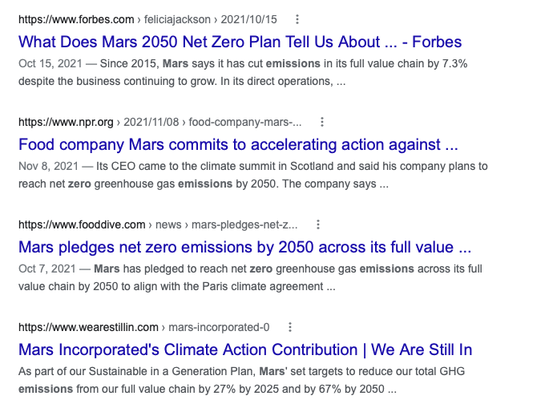Open the three-dot menu for NPR result

tap(321, 122)
